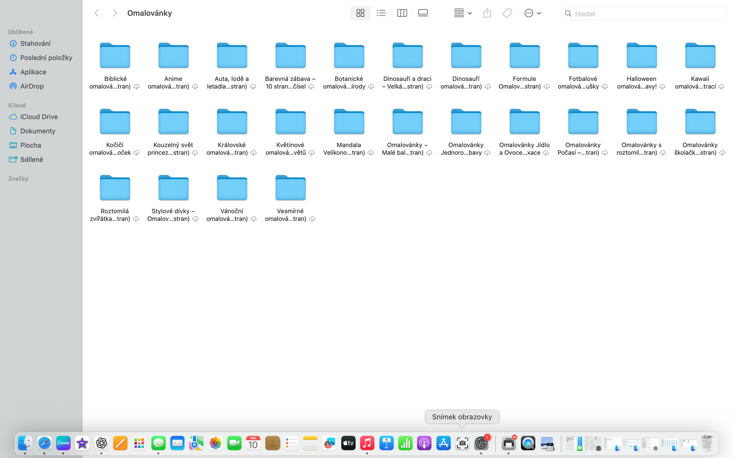This screenshot has width=733, height=458.
Task: Switch to gallery view
Action: click(423, 13)
